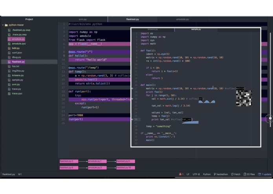The image size is (273, 194).
Task: Click the file icon next to .flasktest.py.swp
Action: pyautogui.click(x=9, y=30)
